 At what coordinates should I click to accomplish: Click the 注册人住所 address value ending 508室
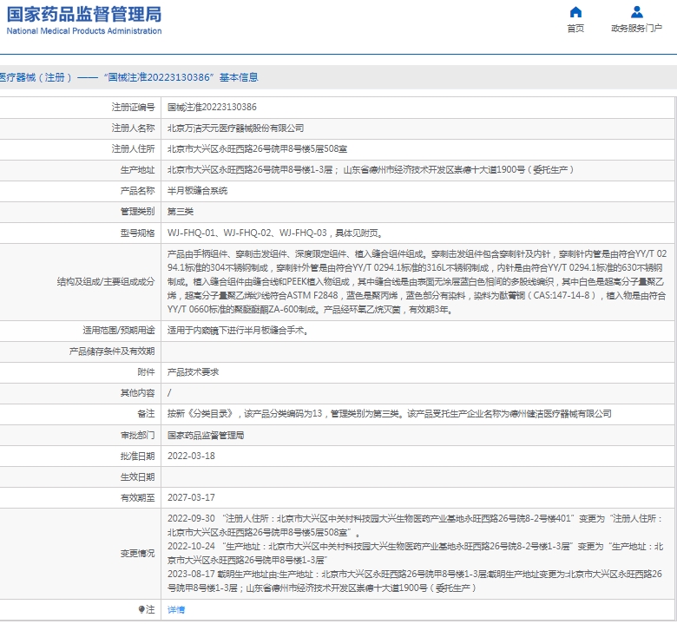257,149
